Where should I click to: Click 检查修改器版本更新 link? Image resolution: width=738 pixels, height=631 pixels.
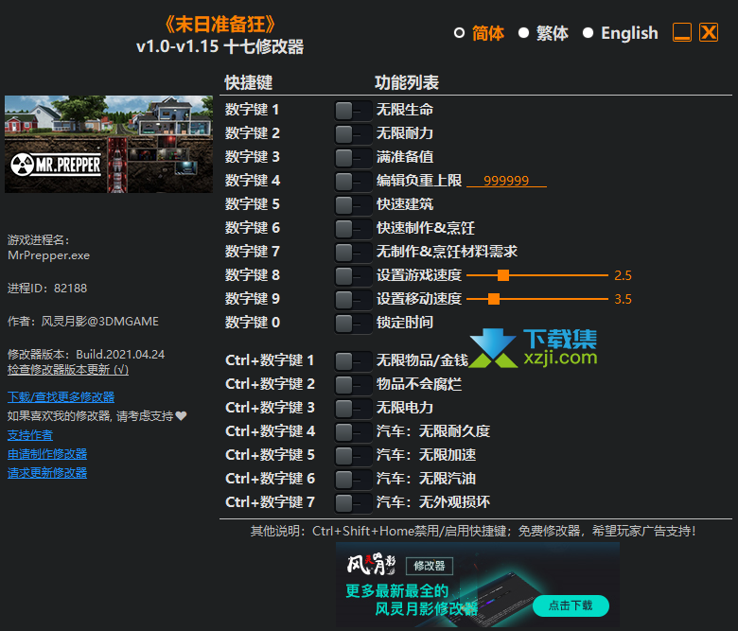(x=68, y=370)
